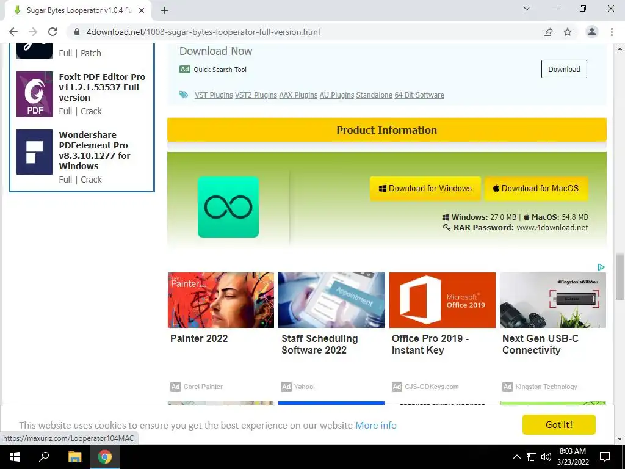Image resolution: width=625 pixels, height=469 pixels.
Task: Open Foxit PDF Editor Pro title link
Action: [x=102, y=87]
